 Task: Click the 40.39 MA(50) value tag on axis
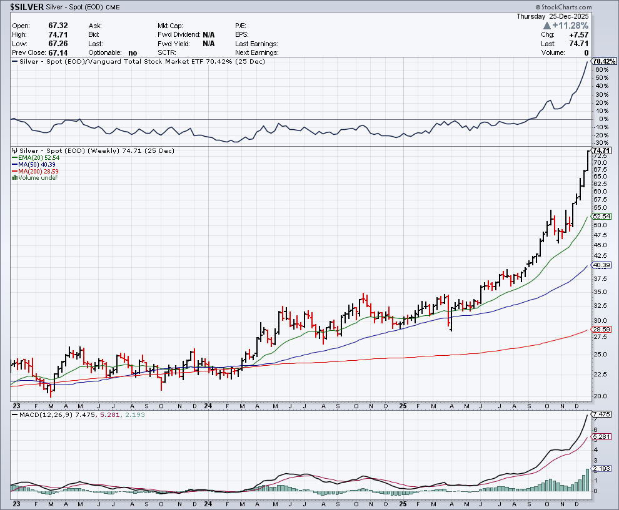[x=601, y=265]
